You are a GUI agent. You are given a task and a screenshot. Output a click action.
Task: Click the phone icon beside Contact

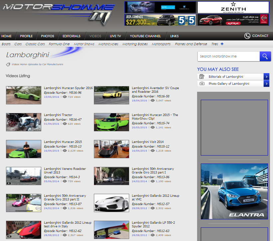pyautogui.click(x=247, y=36)
